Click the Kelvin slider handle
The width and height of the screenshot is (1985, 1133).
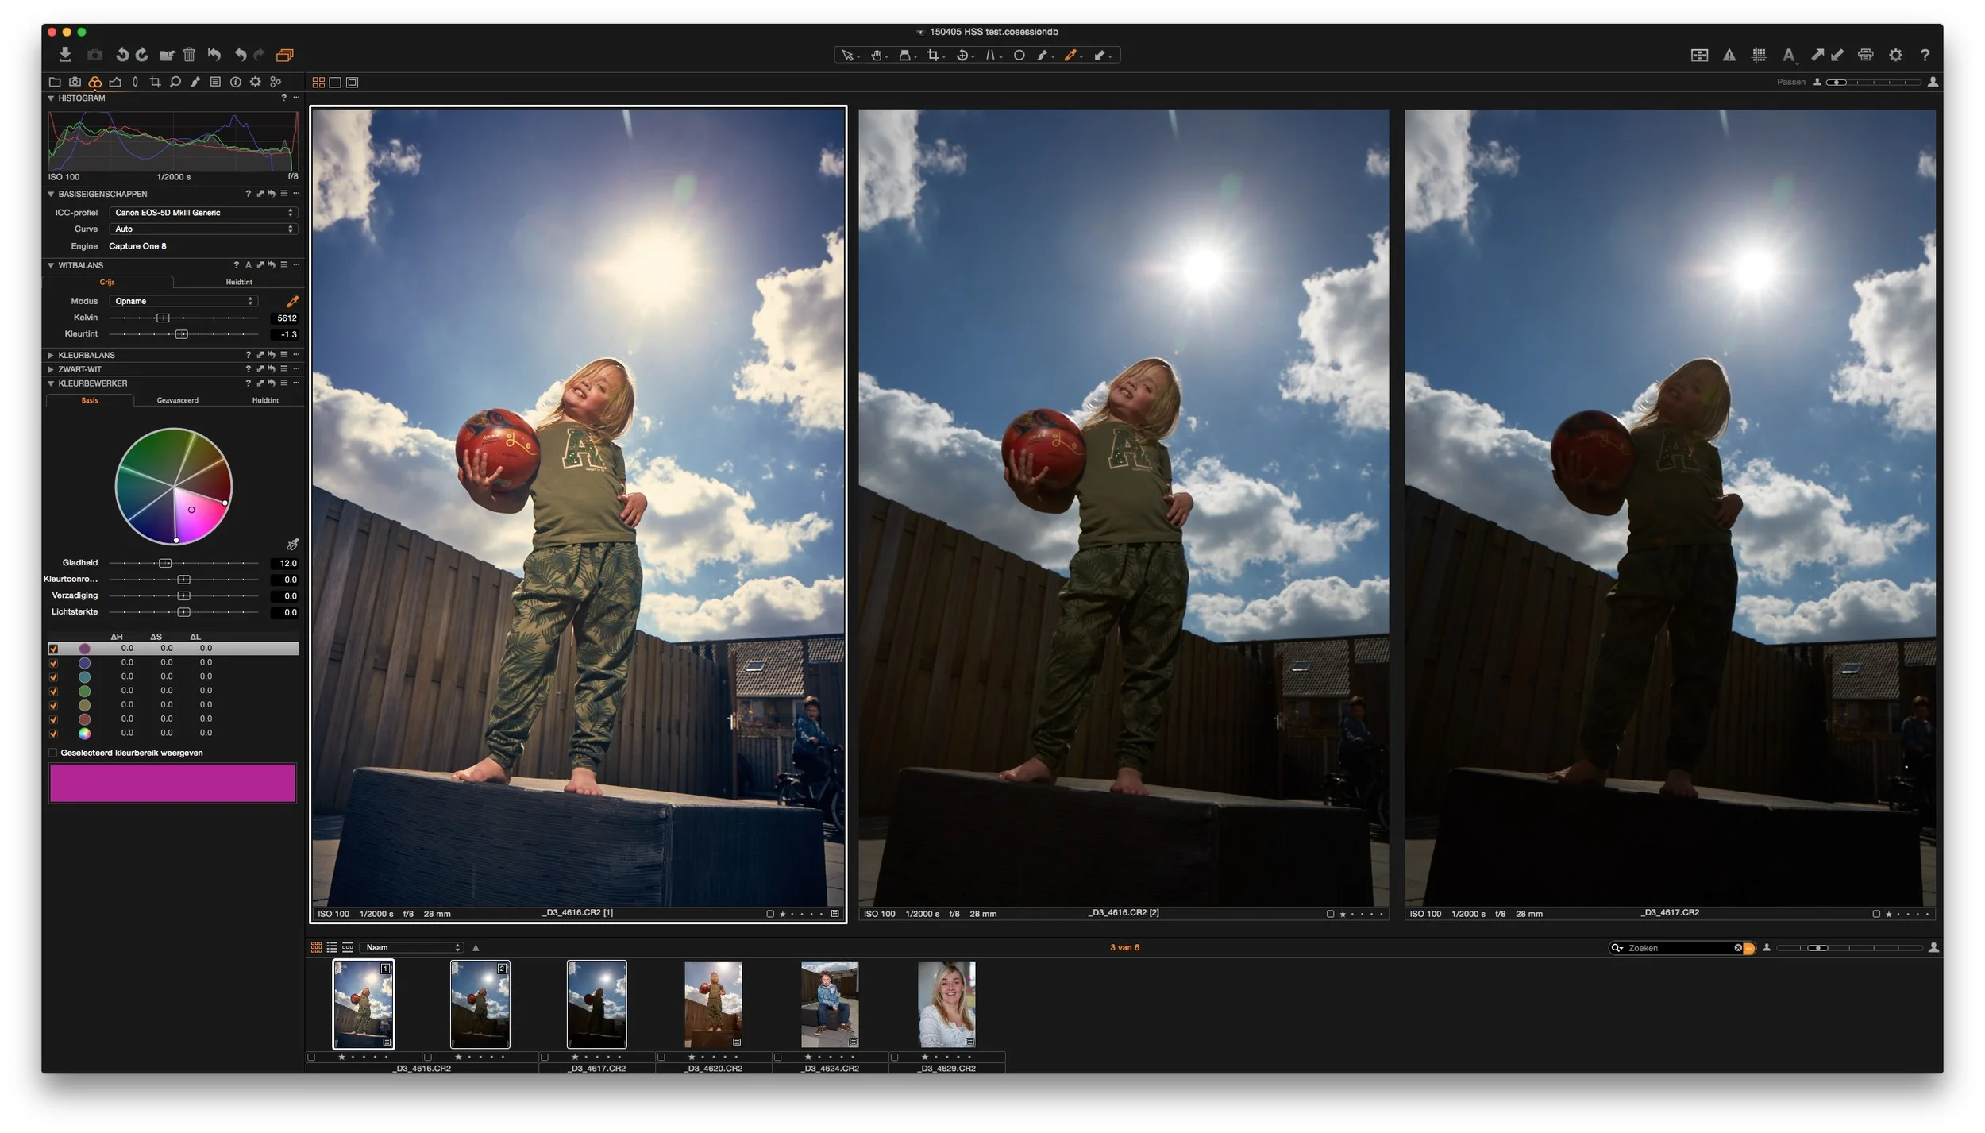point(163,318)
